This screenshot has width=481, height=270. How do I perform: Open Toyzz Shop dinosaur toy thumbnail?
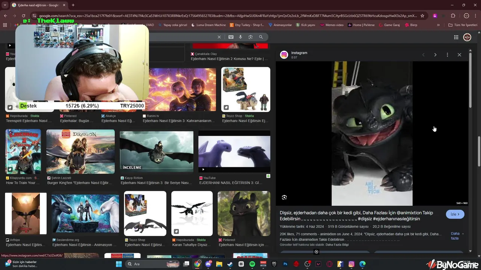coord(246,89)
